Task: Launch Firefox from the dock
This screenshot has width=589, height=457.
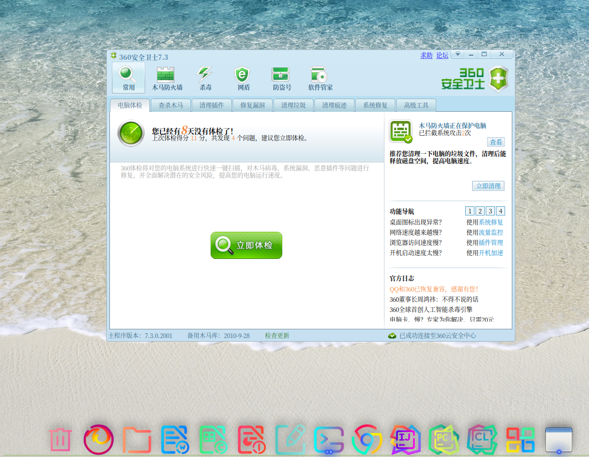Action: [x=98, y=439]
